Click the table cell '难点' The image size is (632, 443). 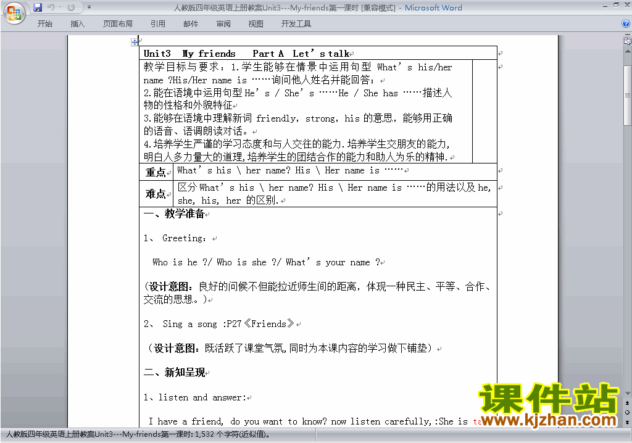coord(156,194)
